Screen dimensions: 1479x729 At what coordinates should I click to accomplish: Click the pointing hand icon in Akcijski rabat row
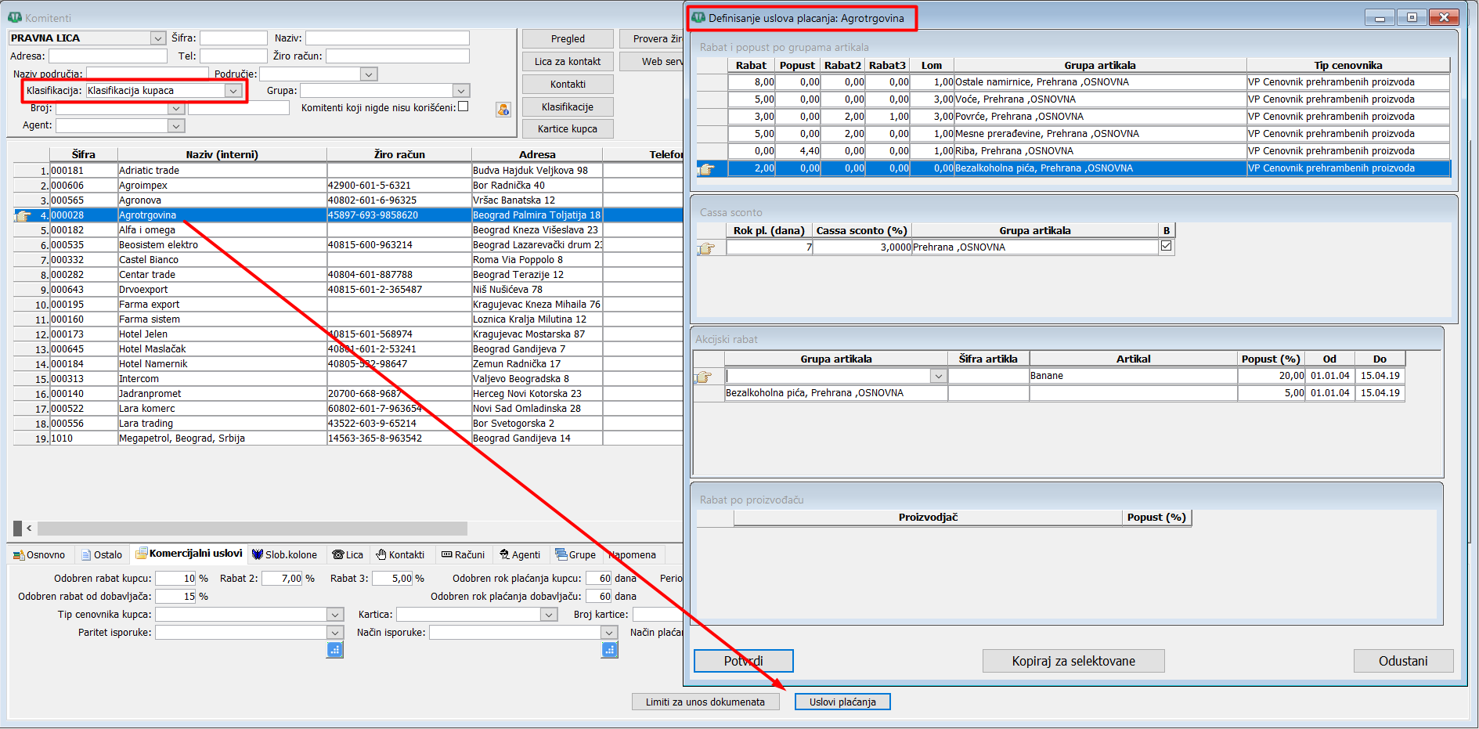click(x=703, y=377)
